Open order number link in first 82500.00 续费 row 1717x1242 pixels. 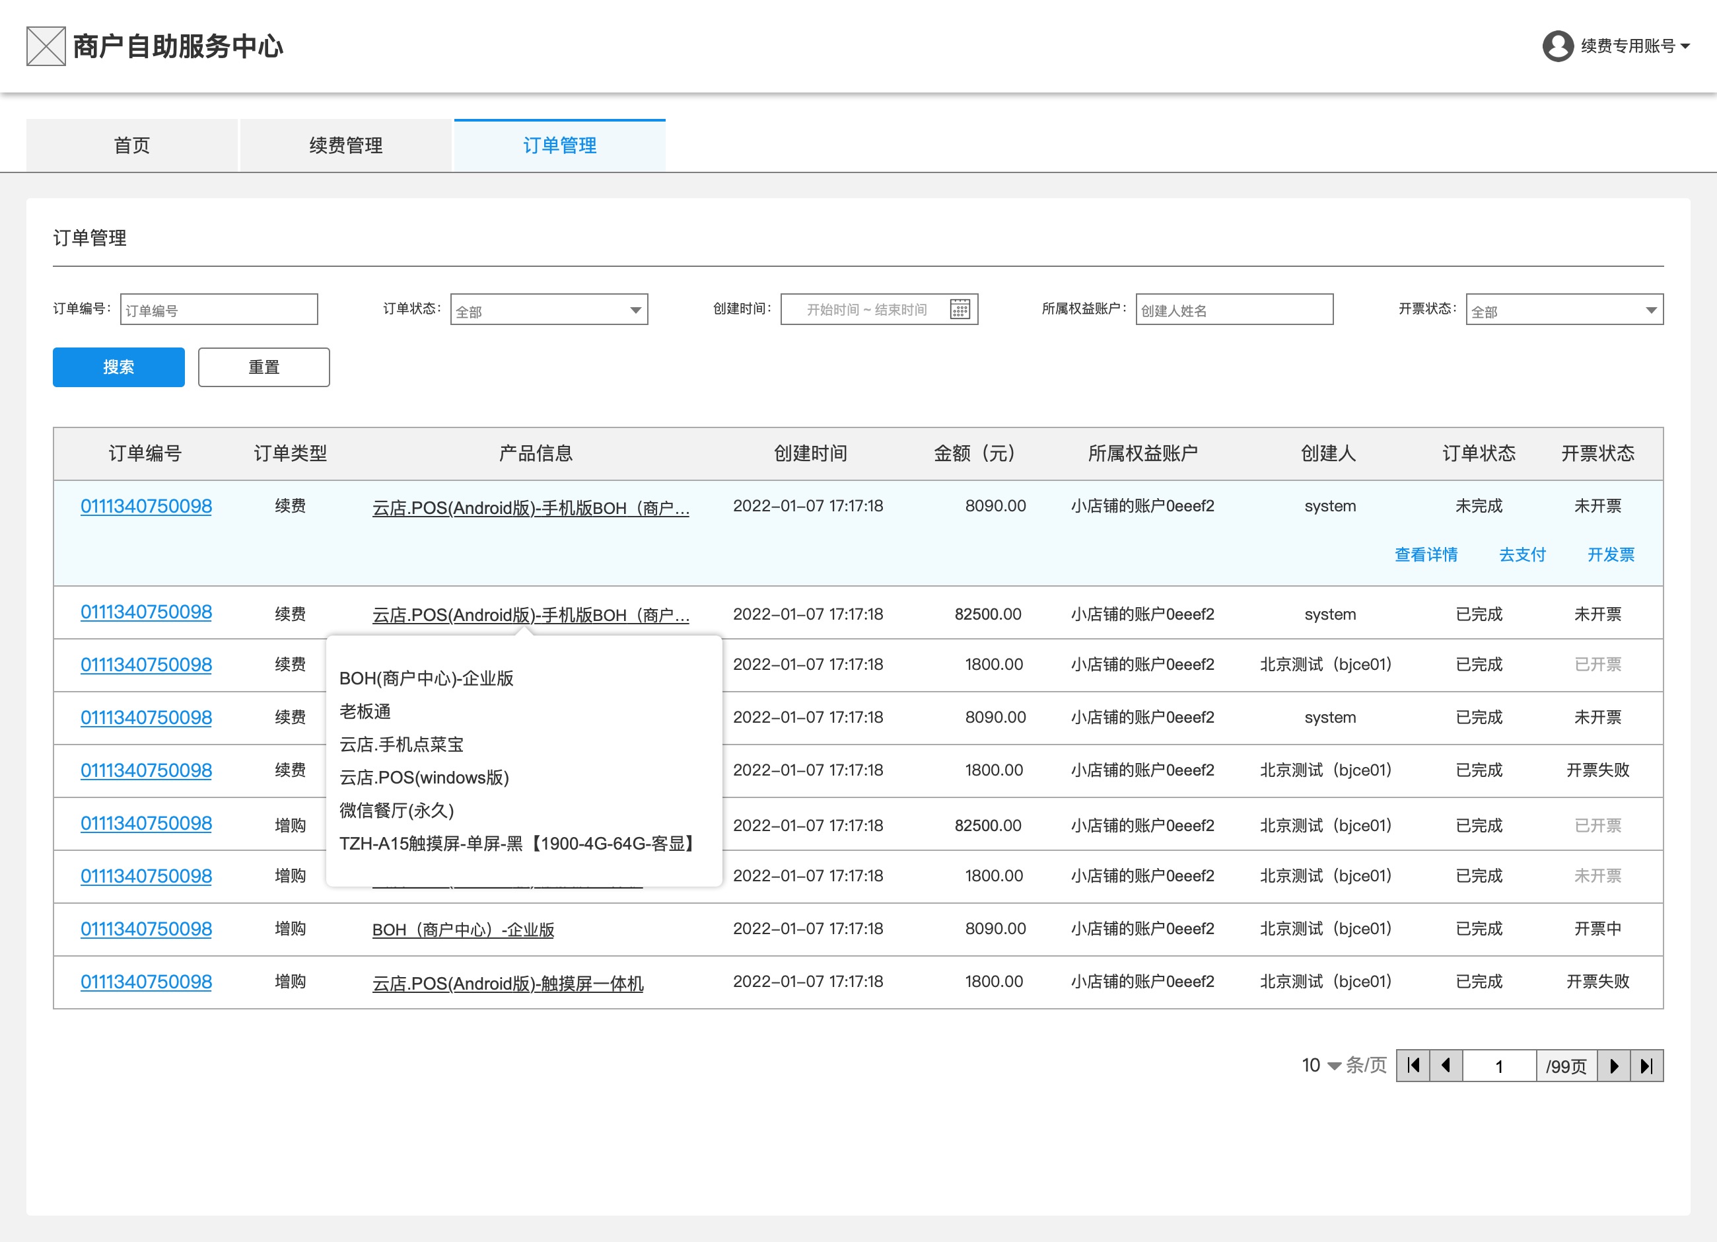(x=146, y=612)
